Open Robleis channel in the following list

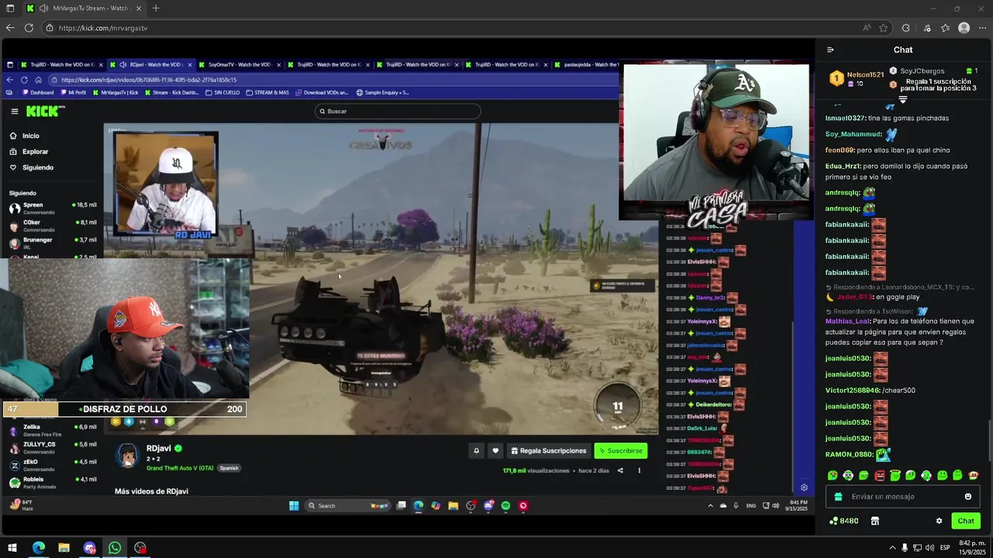click(x=52, y=482)
